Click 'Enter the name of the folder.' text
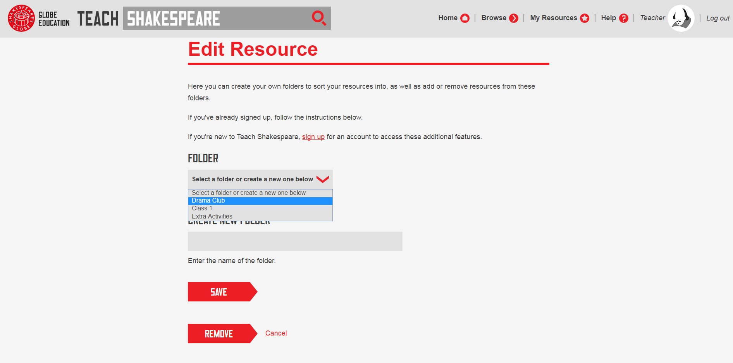 coord(232,261)
